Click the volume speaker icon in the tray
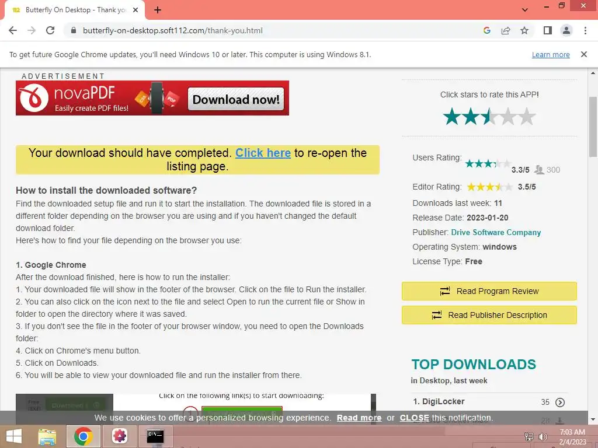The width and height of the screenshot is (598, 448). (543, 436)
